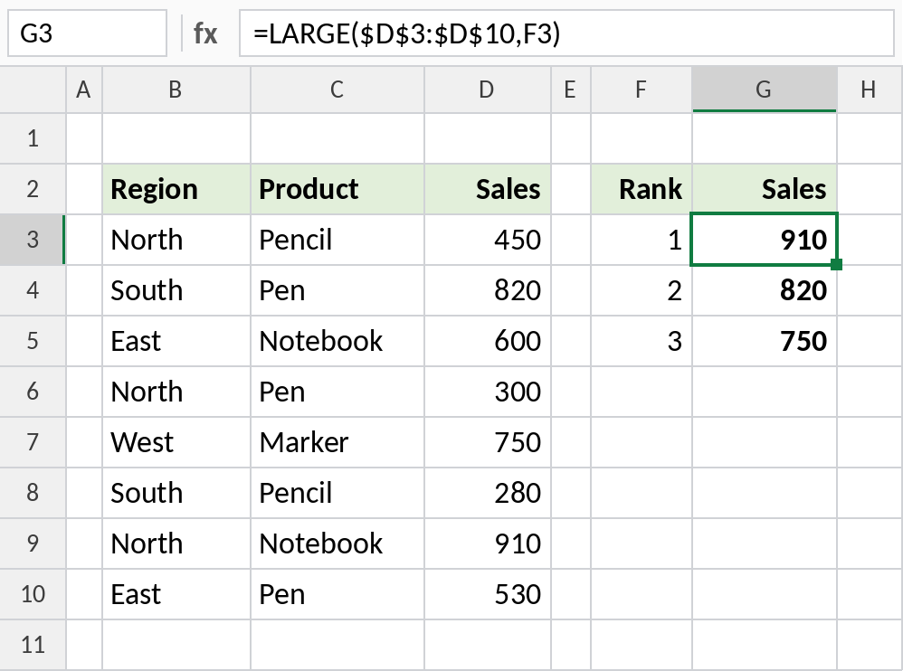Select cell D7 with value 750

pos(488,442)
